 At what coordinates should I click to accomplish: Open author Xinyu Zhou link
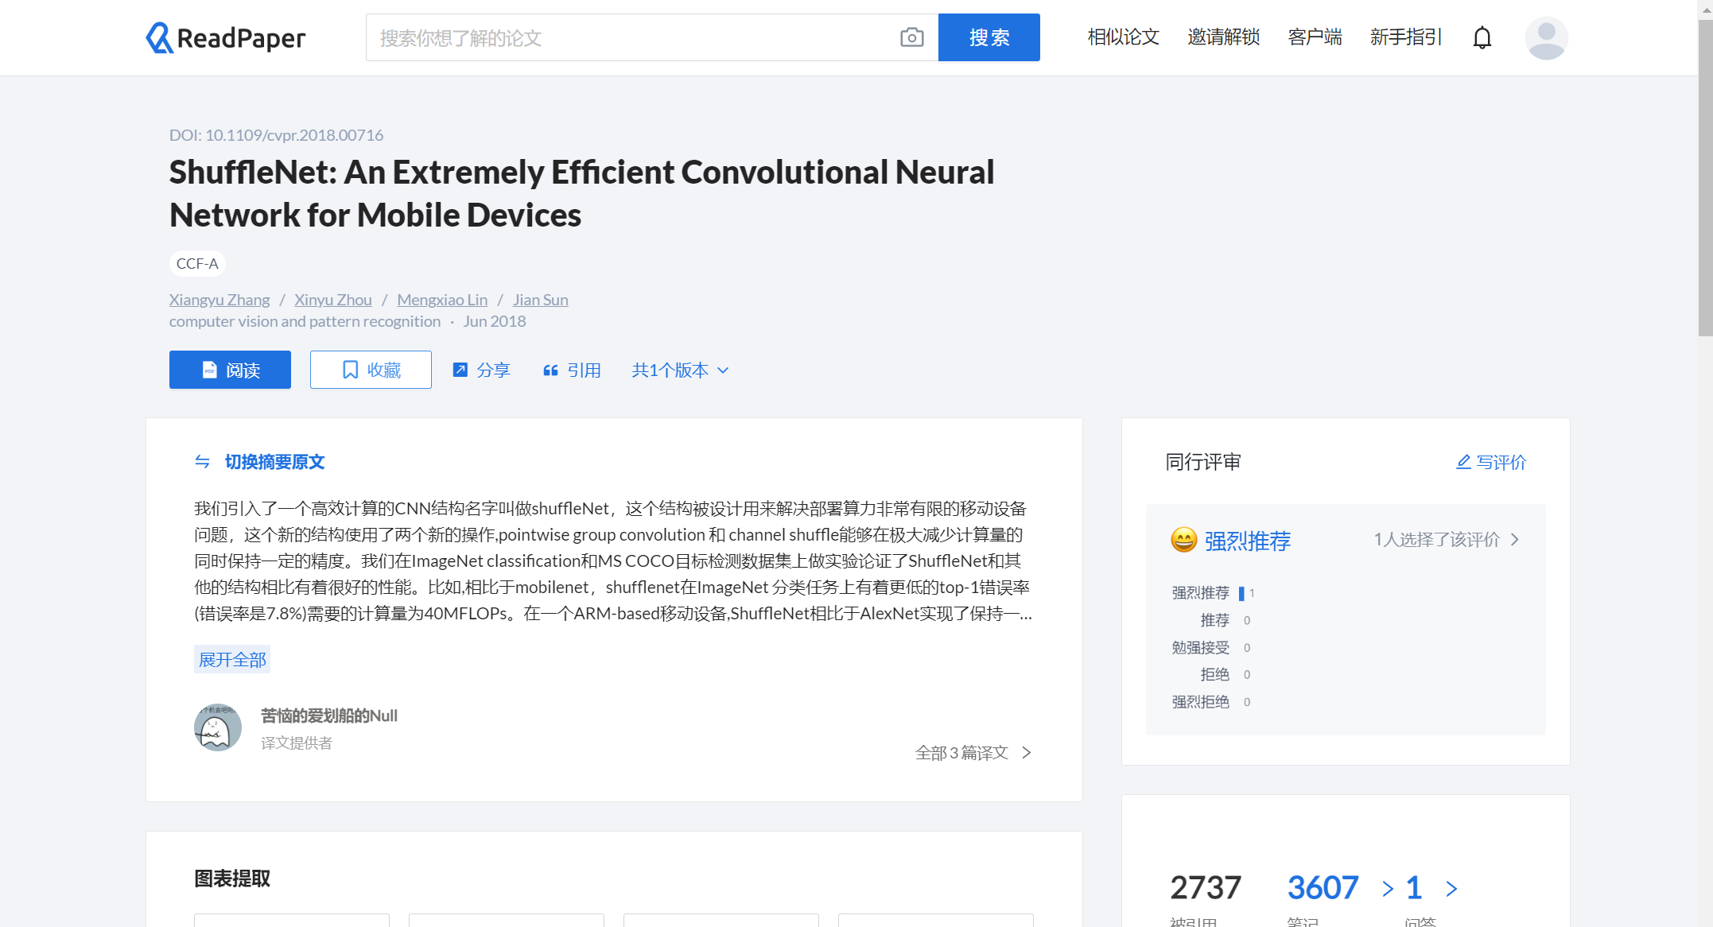[x=333, y=300]
